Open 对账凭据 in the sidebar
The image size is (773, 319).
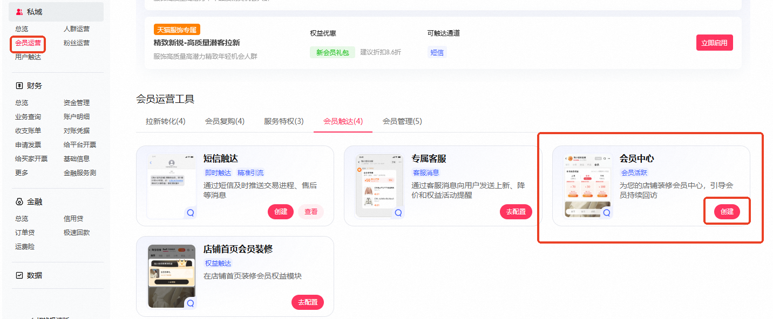point(77,131)
